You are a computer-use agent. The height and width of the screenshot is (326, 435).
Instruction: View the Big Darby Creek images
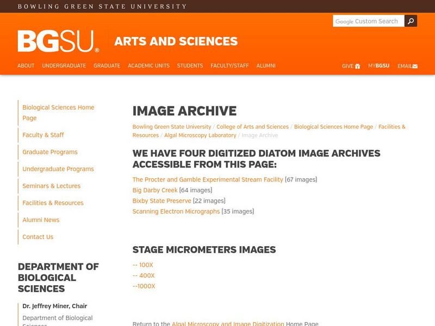pos(155,190)
